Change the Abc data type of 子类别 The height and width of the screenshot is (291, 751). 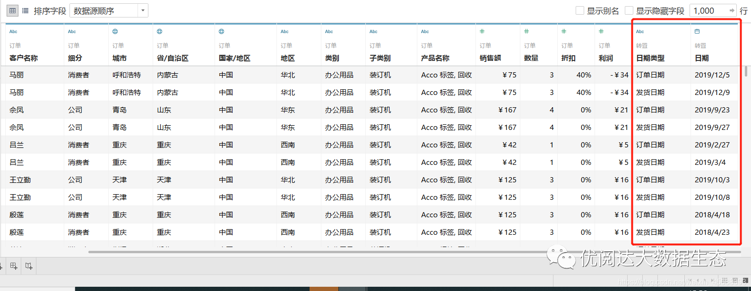pyautogui.click(x=373, y=32)
